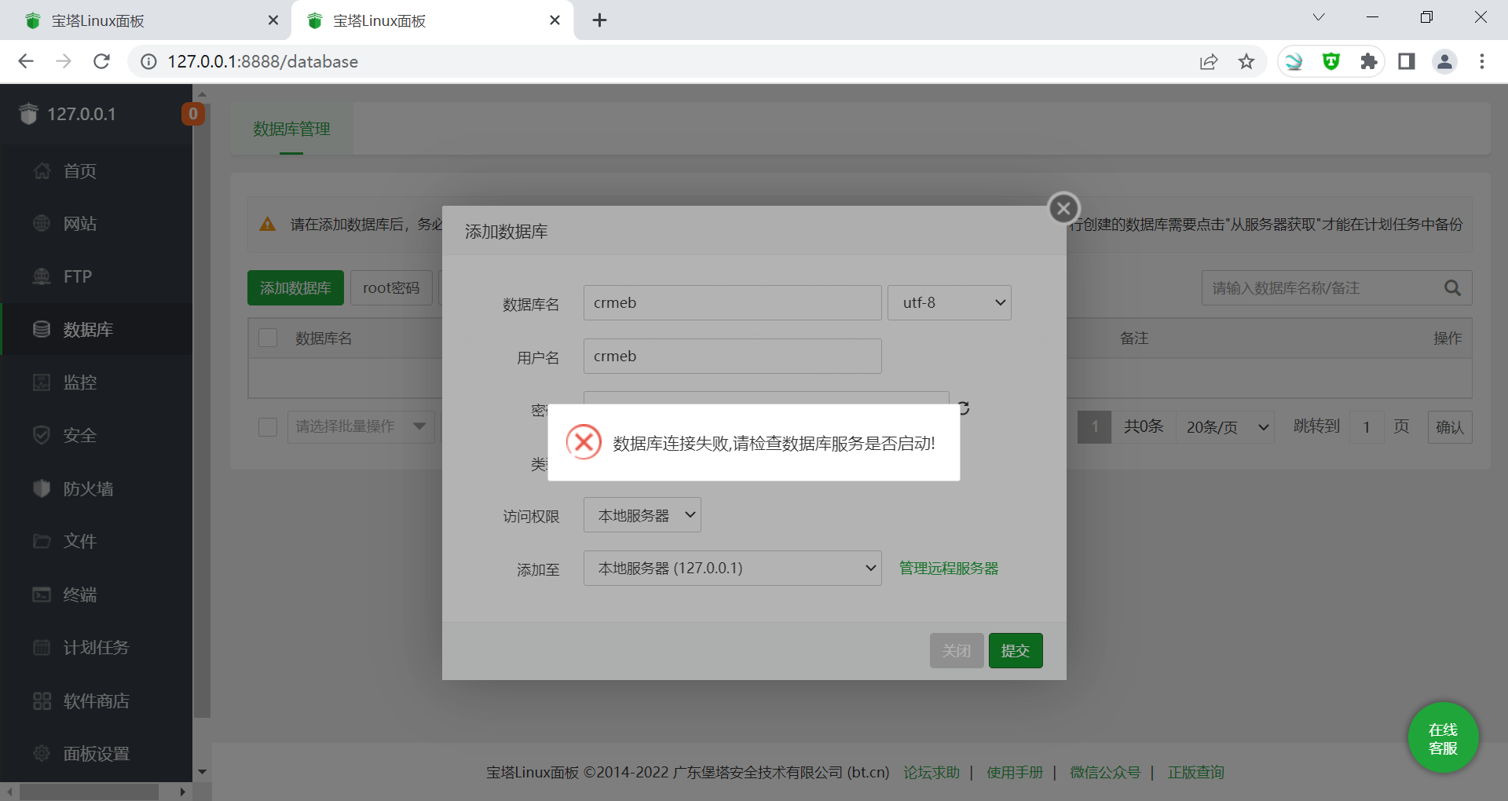
Task: Focus the 用户名 input field
Action: click(732, 356)
